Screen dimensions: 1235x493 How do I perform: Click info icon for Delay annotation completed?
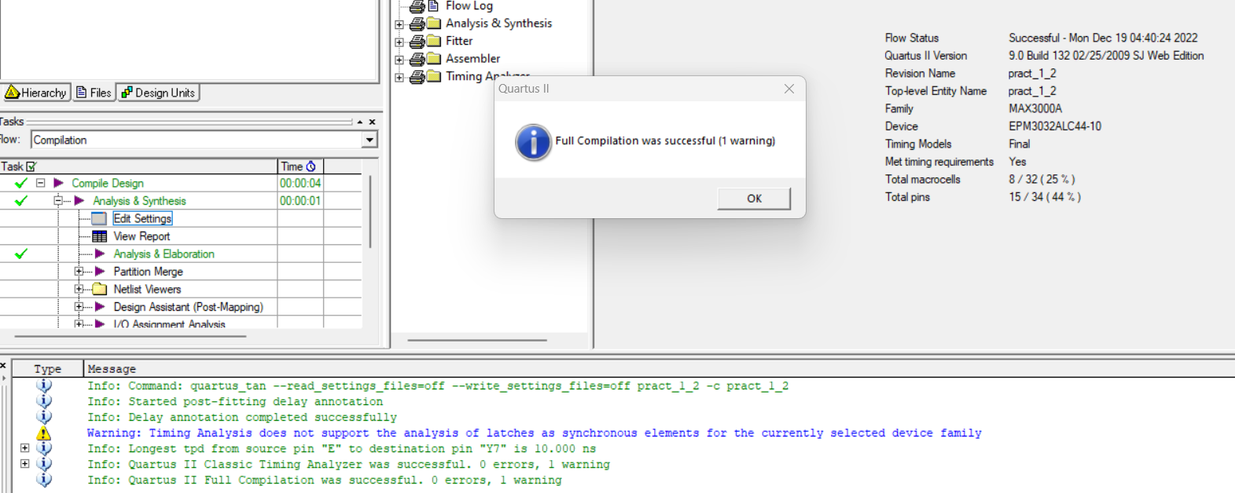tap(44, 417)
